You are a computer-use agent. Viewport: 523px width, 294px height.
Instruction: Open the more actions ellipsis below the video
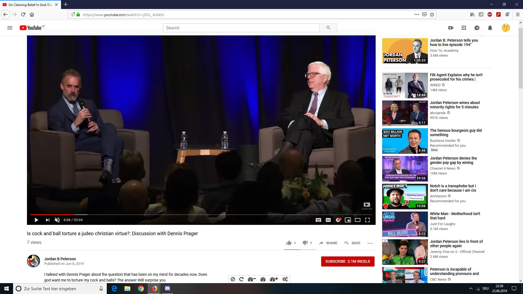pos(370,243)
